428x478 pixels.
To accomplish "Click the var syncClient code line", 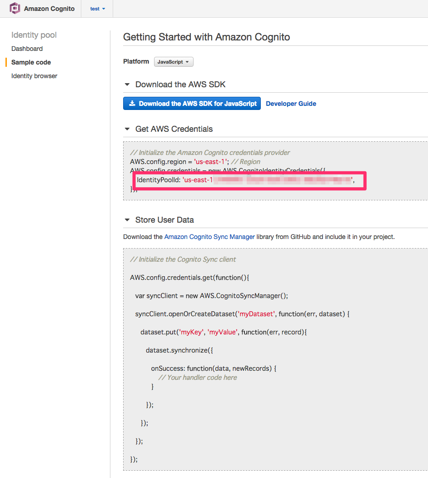I will 212,296.
